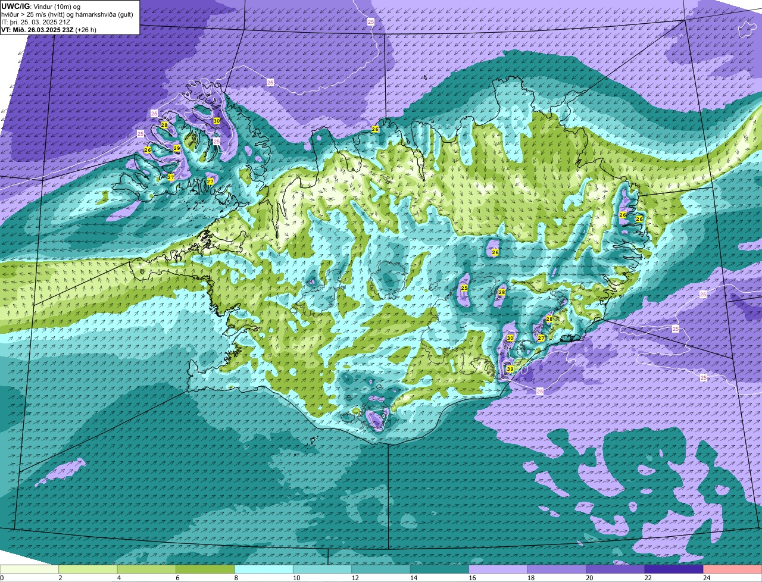Pick the light teal 10–12 m/s legend swatch

323,569
